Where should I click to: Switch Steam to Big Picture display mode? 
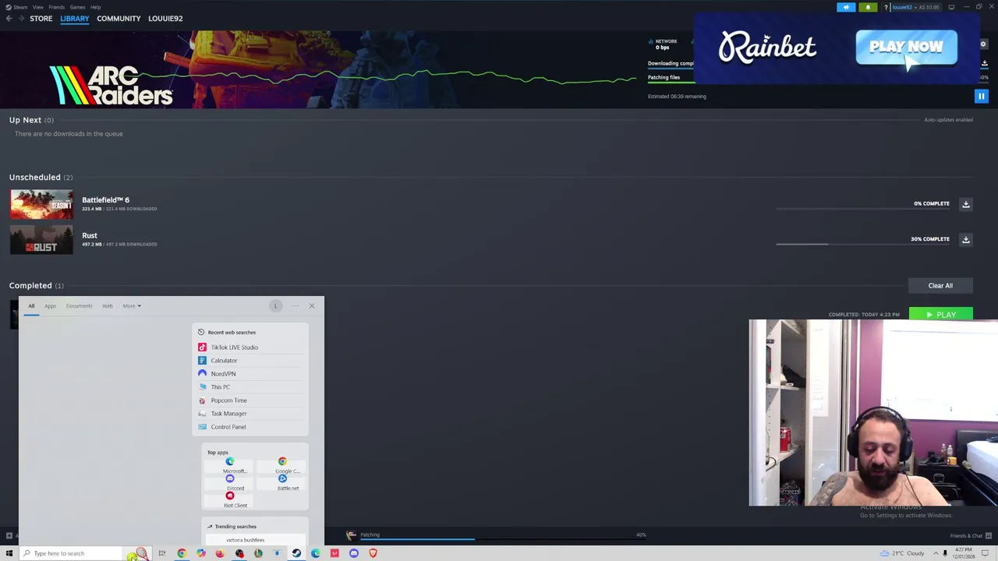click(951, 7)
